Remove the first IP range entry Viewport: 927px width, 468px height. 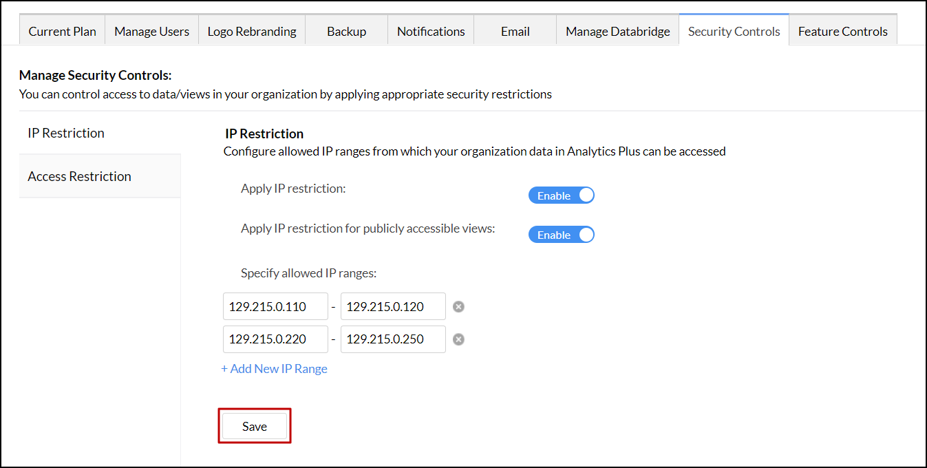[x=458, y=306]
